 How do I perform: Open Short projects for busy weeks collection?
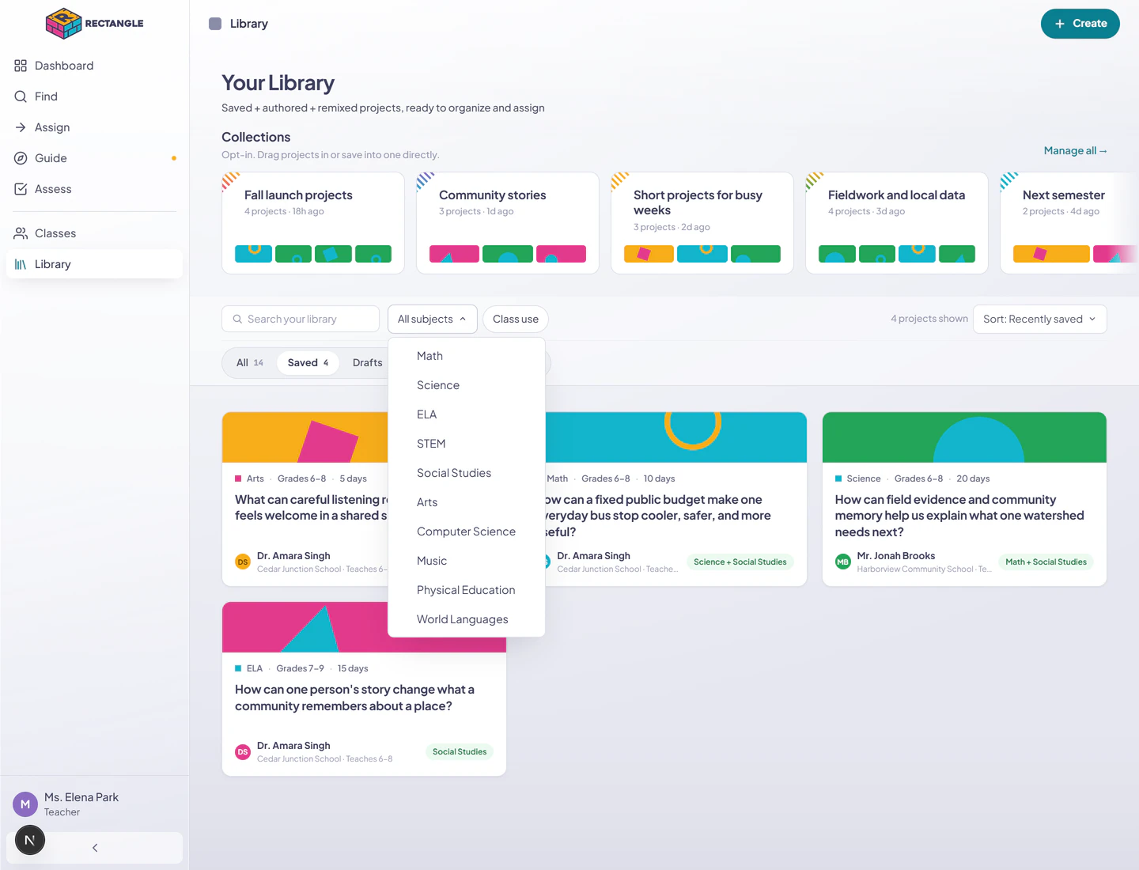[x=702, y=223]
